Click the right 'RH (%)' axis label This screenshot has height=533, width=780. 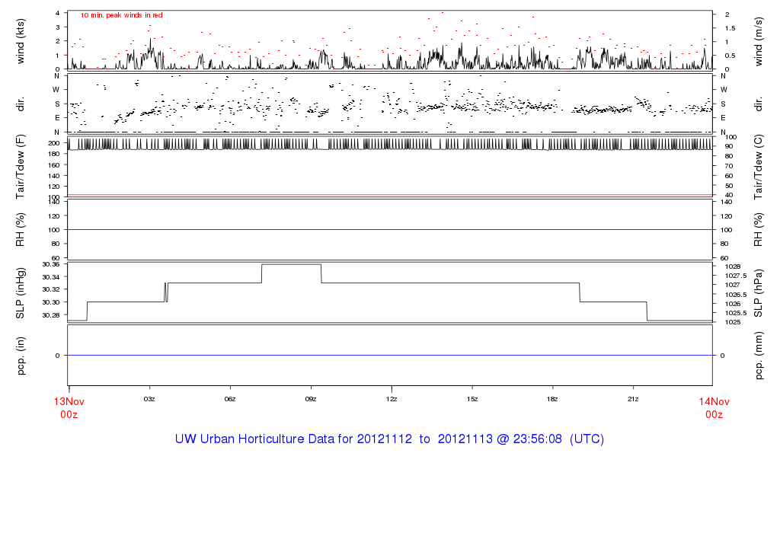click(x=758, y=230)
